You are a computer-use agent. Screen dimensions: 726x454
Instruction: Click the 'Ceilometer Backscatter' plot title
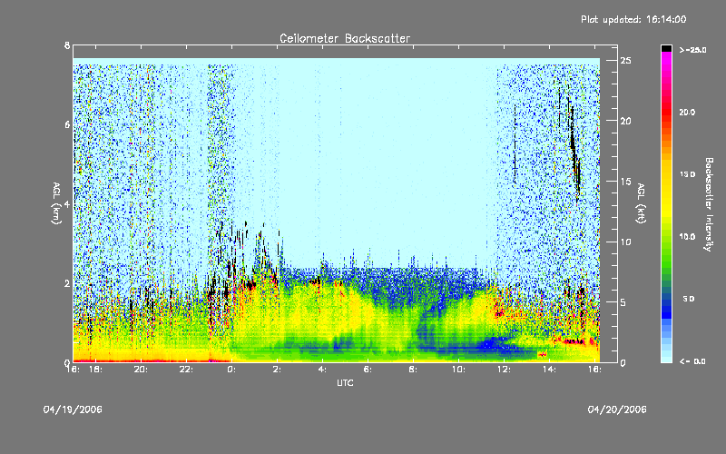[x=345, y=38]
